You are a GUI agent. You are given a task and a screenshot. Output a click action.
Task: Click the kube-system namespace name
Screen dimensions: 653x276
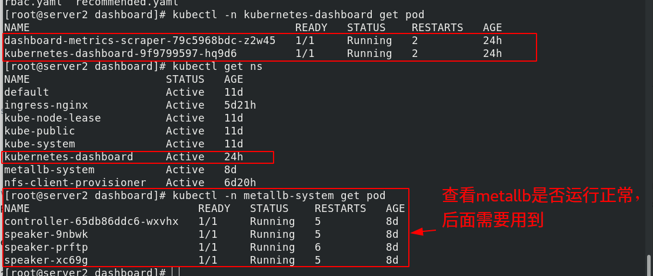[39, 144]
